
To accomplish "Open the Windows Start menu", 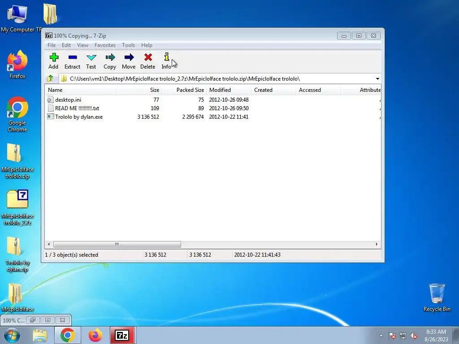I will click(12, 335).
